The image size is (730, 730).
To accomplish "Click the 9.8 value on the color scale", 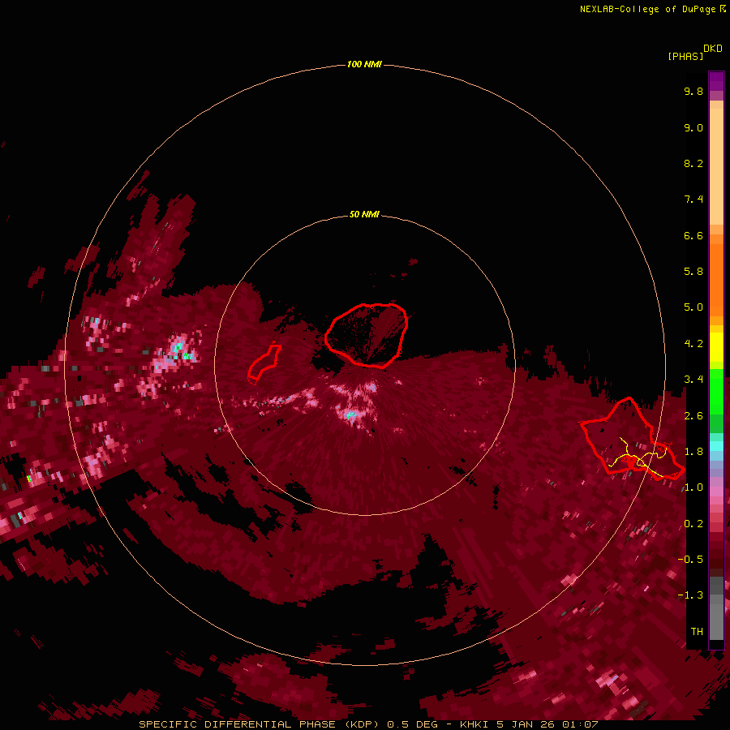I will (x=693, y=91).
